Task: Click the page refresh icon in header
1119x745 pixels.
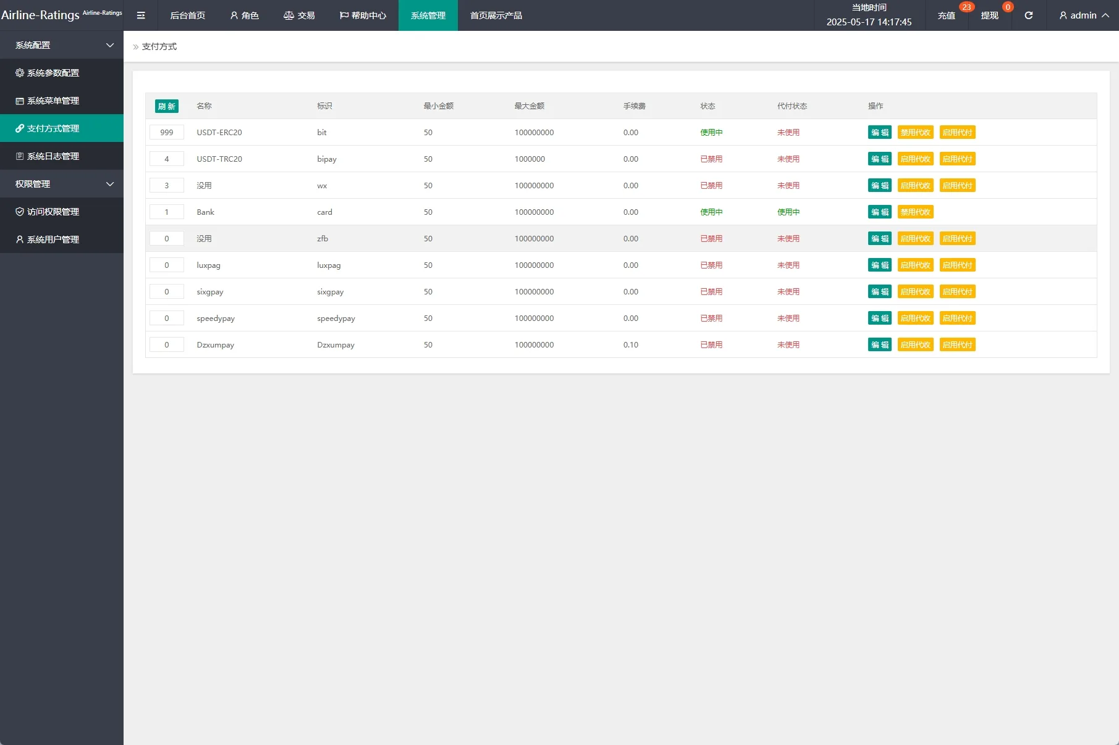Action: click(1028, 15)
